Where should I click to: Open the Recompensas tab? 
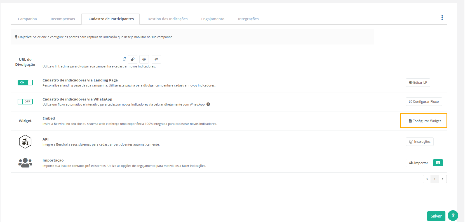coord(63,19)
